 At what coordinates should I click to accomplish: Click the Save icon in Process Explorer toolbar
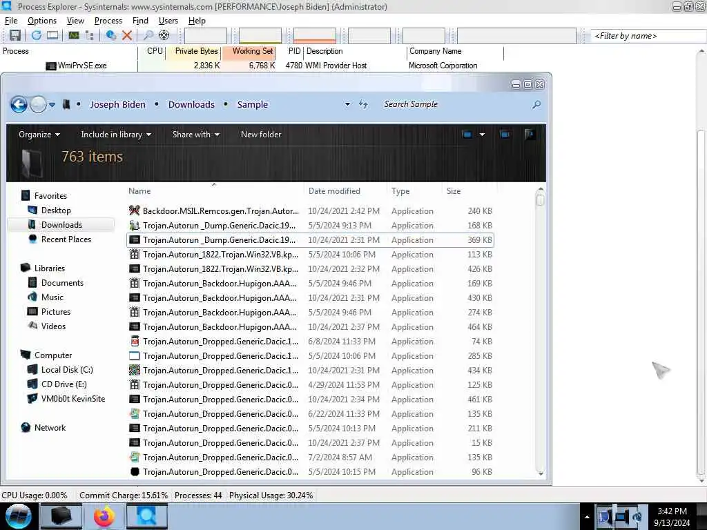pos(15,35)
